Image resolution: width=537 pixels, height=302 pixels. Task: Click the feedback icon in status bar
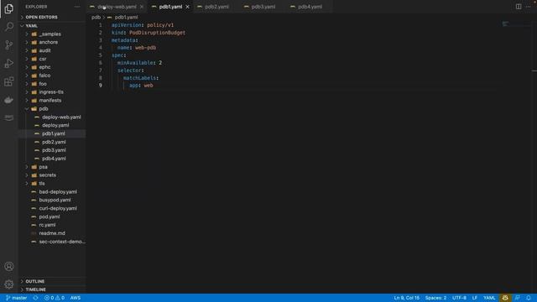click(x=518, y=298)
